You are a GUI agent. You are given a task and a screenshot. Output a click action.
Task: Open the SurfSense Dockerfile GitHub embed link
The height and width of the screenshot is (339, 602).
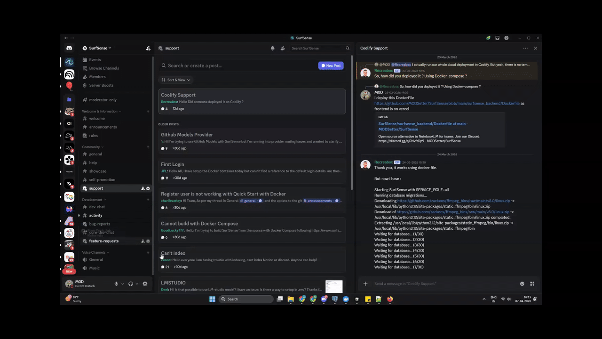422,126
